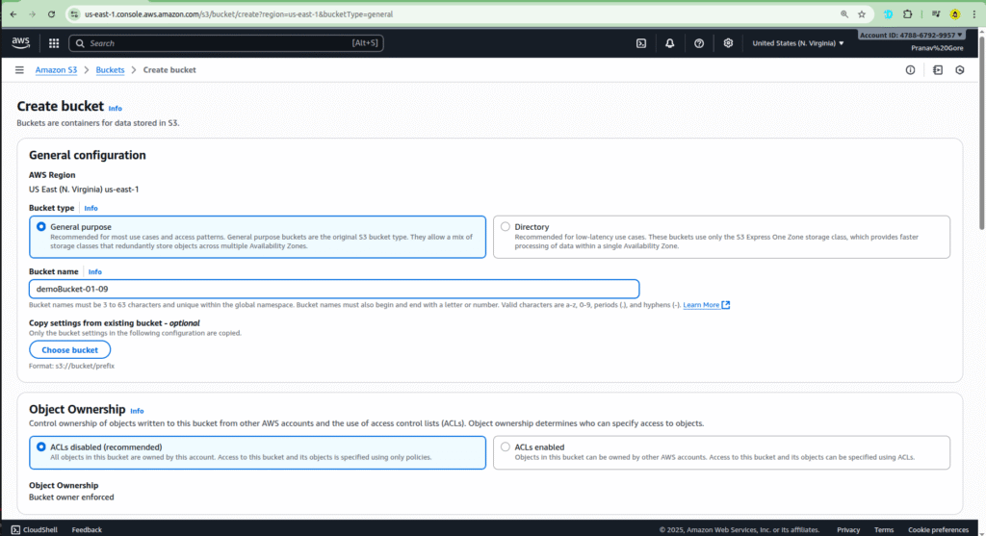Viewport: 986px width, 536px height.
Task: Click the Pranav%20Gore username text
Action: [937, 48]
